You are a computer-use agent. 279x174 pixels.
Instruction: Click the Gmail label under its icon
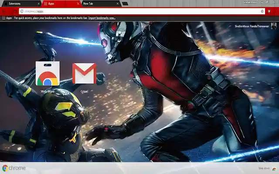[x=84, y=91]
